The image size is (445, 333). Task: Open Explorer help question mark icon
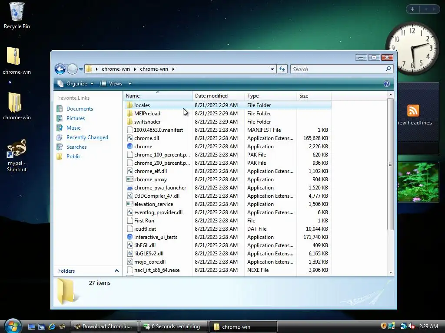click(x=386, y=84)
